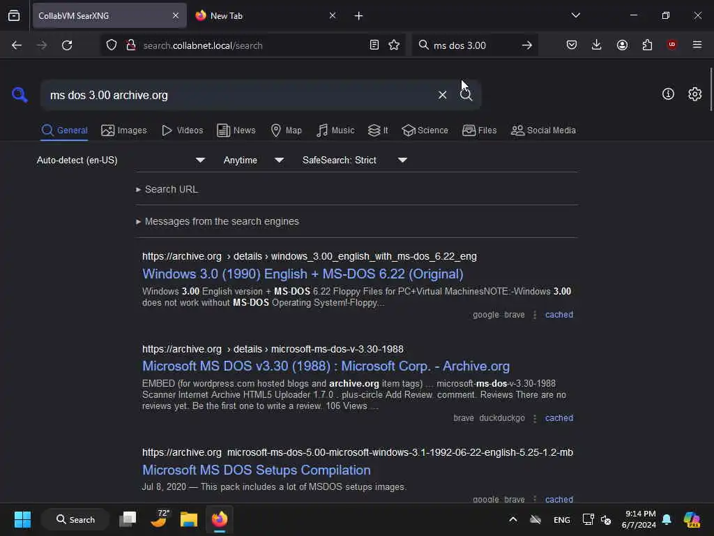Show hidden system tray icons
The height and width of the screenshot is (536, 714).
pyautogui.click(x=512, y=519)
